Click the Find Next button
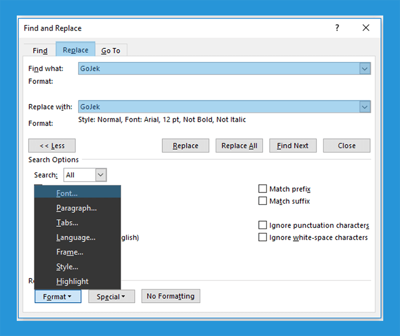Viewport: 400px width, 336px height. coord(293,146)
